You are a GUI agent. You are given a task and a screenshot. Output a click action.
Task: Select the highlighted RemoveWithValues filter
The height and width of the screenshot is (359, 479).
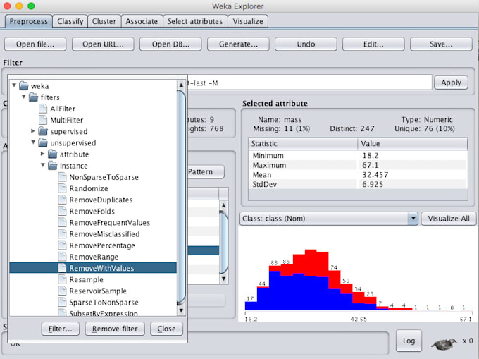101,268
